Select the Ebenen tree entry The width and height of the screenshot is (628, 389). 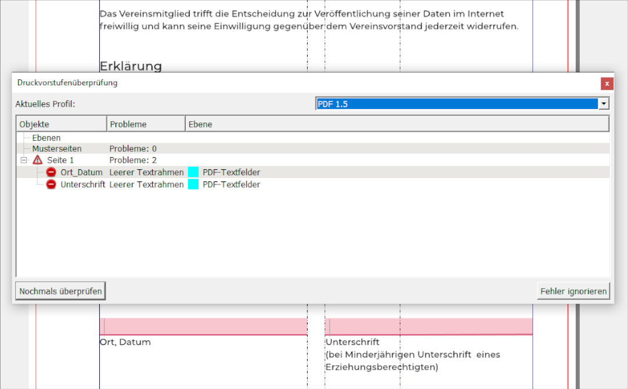tap(46, 138)
